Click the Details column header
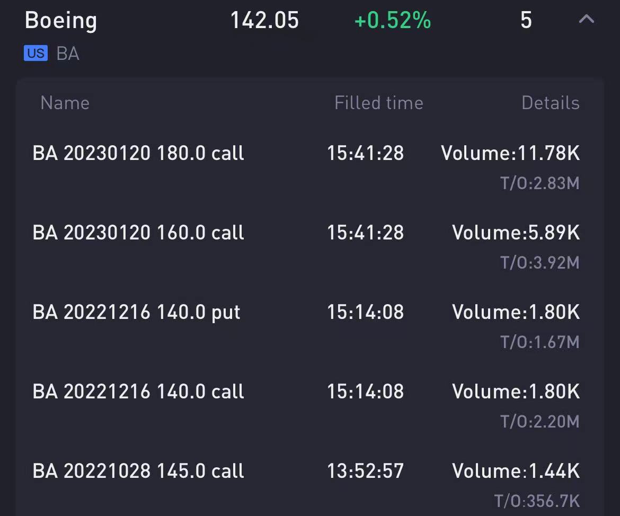620x516 pixels. click(551, 103)
